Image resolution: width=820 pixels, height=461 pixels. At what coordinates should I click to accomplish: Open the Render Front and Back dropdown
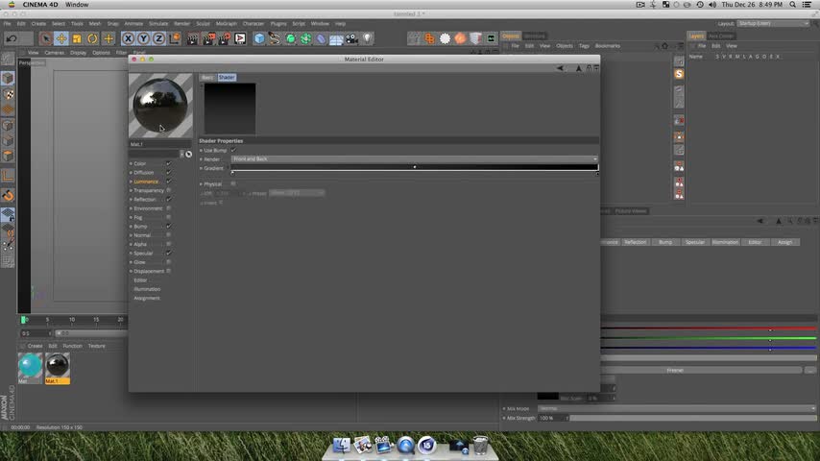pyautogui.click(x=414, y=158)
